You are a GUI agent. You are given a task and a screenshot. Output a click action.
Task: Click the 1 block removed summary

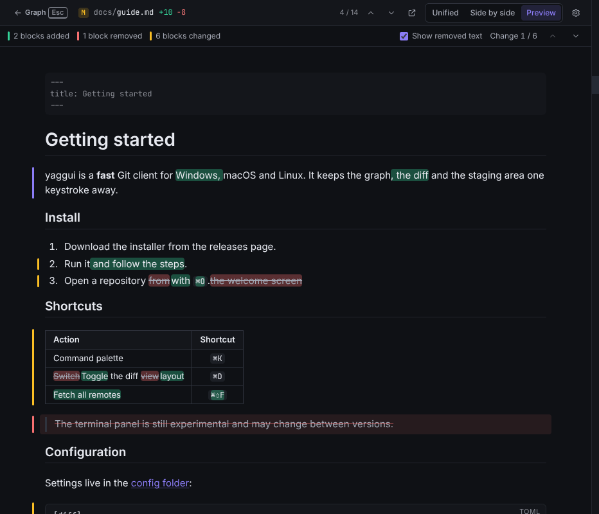click(110, 36)
